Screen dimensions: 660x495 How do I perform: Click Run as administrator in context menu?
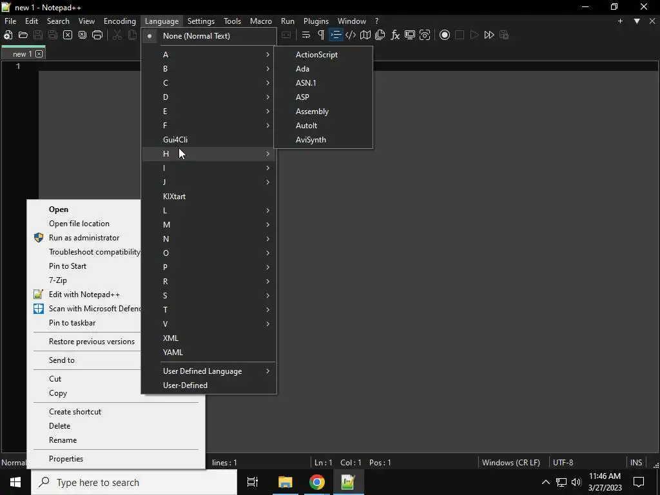click(x=84, y=238)
